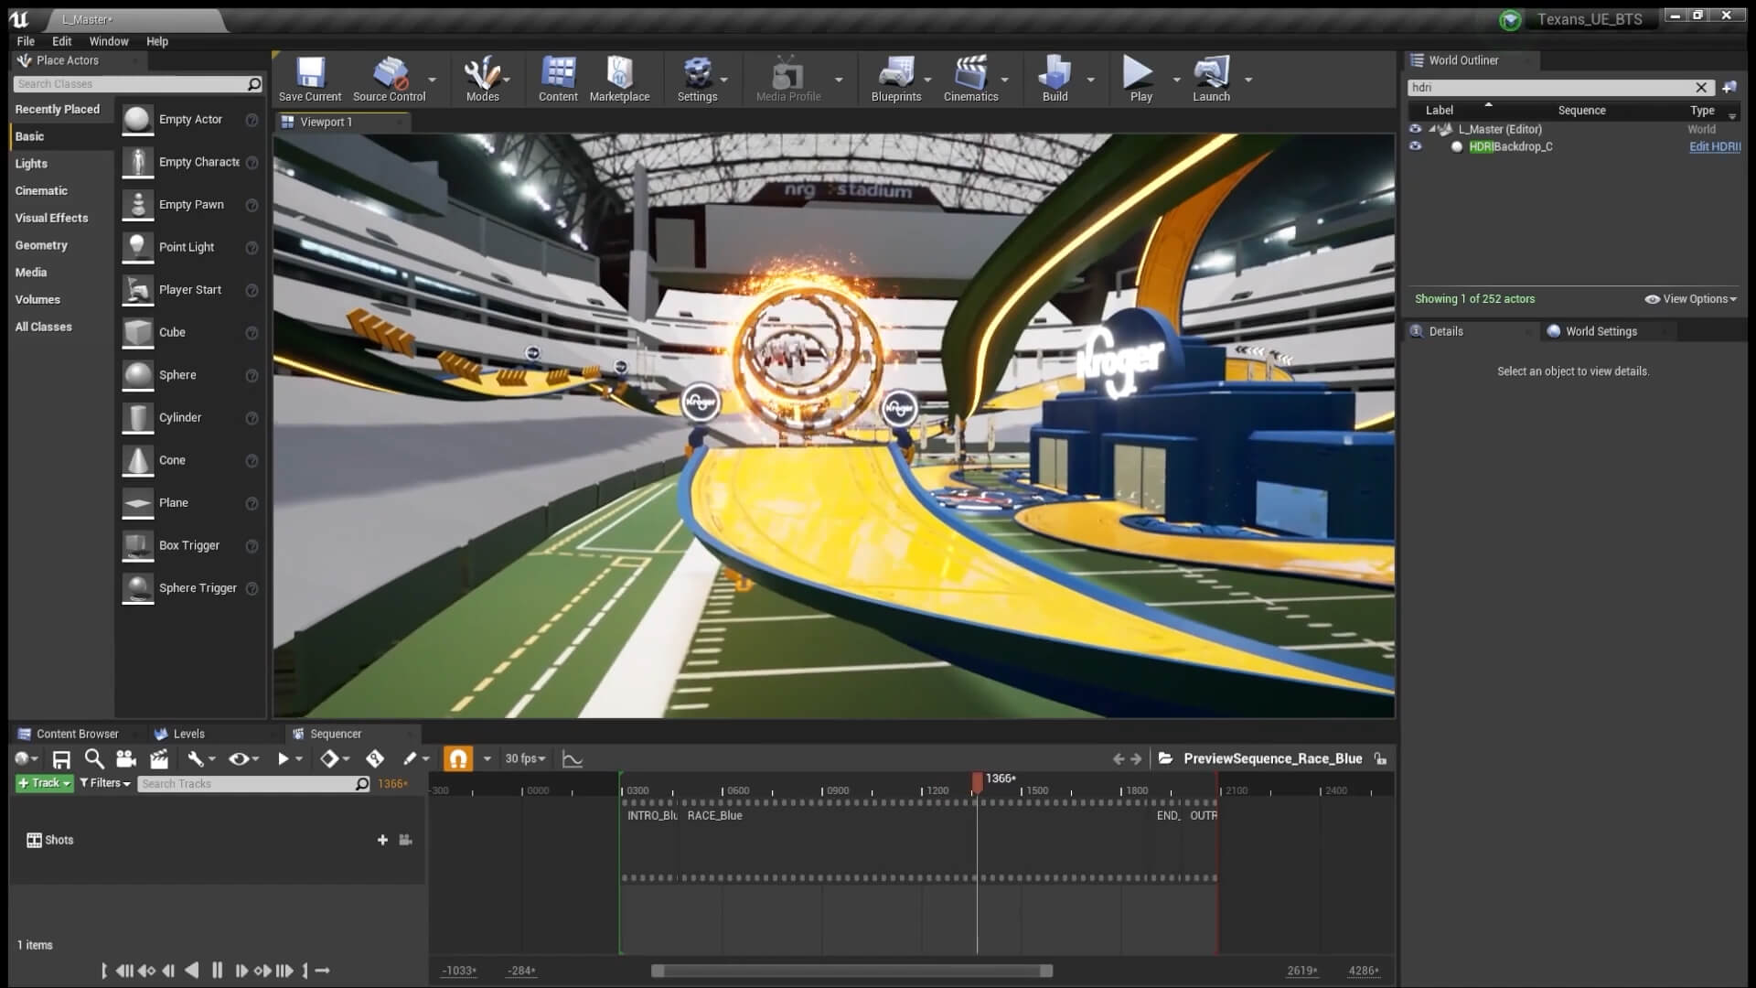Save the sequence using the Sequencer save icon
Image resolution: width=1756 pixels, height=988 pixels.
pos(60,758)
